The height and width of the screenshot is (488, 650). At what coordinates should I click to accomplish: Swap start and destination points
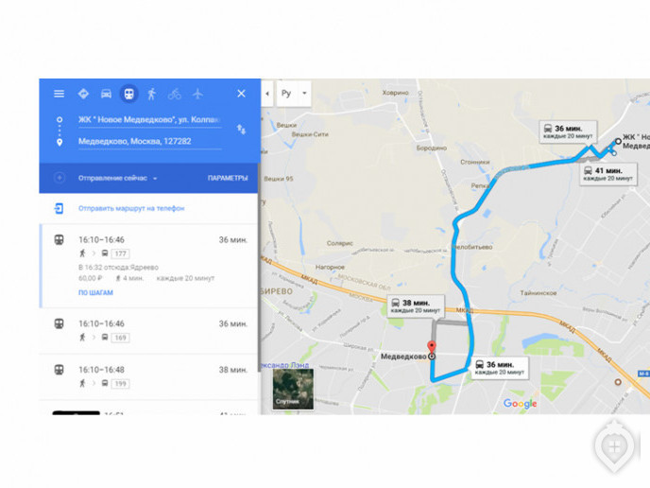[241, 129]
